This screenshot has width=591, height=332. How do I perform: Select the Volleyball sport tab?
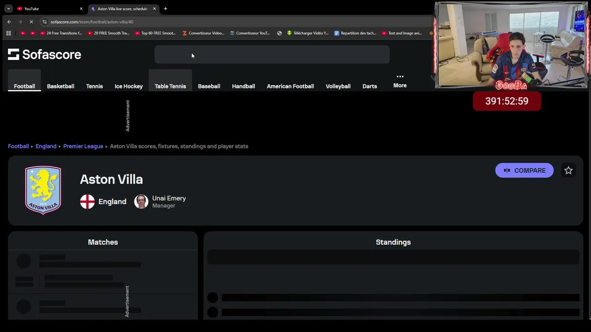[338, 86]
